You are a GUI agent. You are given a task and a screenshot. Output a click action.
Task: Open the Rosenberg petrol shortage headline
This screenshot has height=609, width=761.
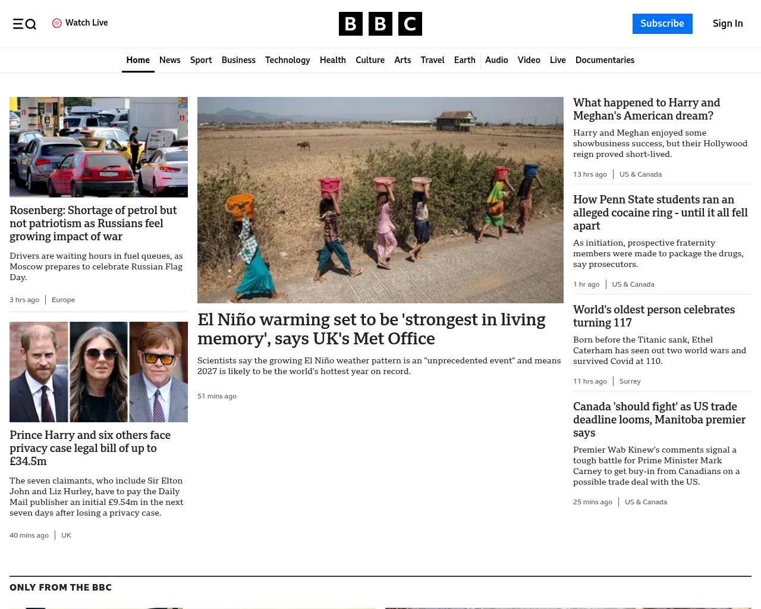pyautogui.click(x=93, y=224)
